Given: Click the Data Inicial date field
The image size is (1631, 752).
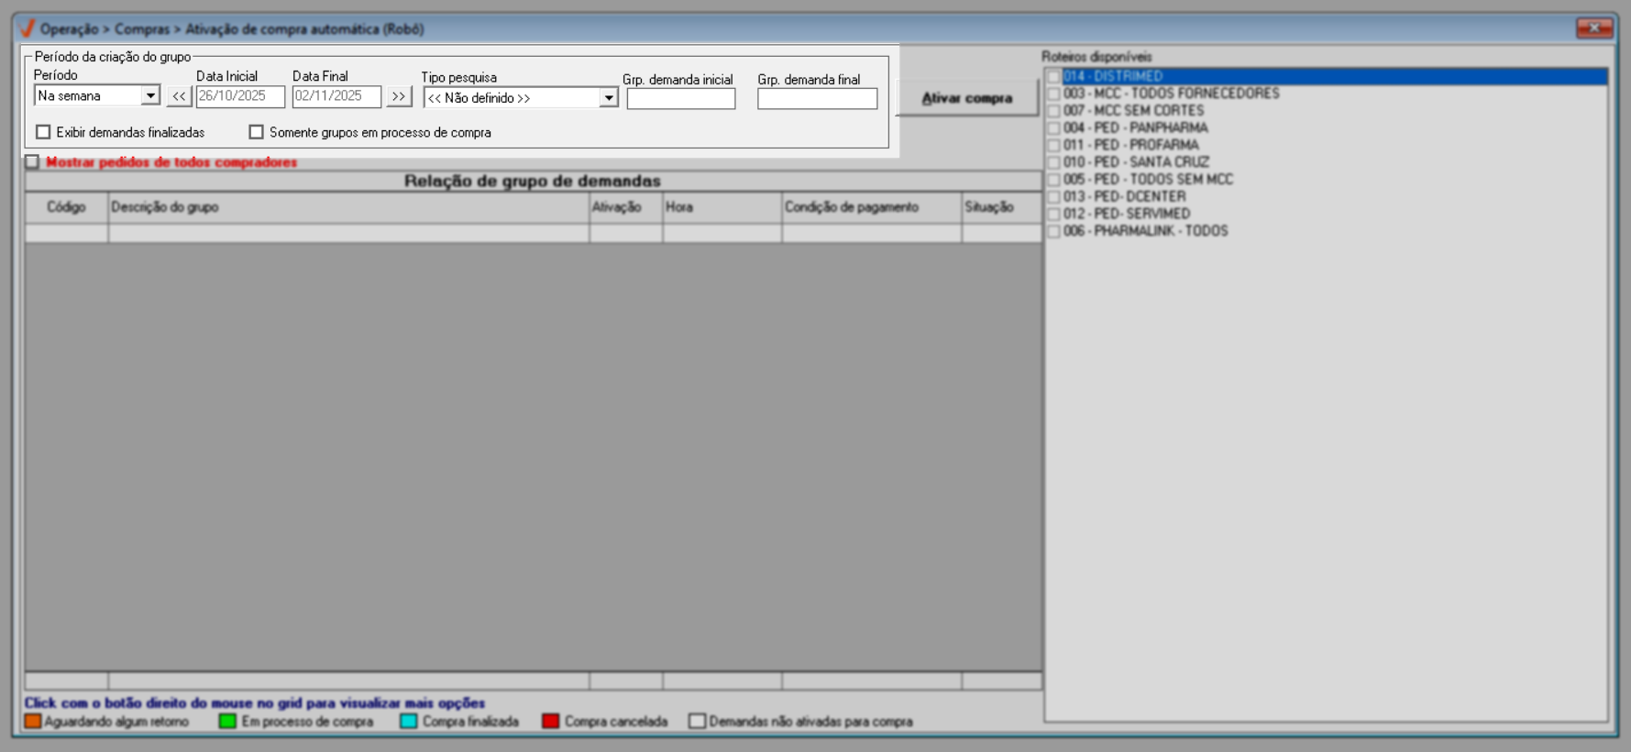Looking at the screenshot, I should pyautogui.click(x=240, y=96).
